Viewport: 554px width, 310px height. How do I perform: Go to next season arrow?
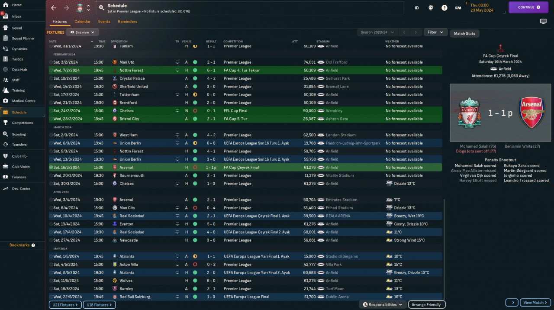pyautogui.click(x=416, y=32)
